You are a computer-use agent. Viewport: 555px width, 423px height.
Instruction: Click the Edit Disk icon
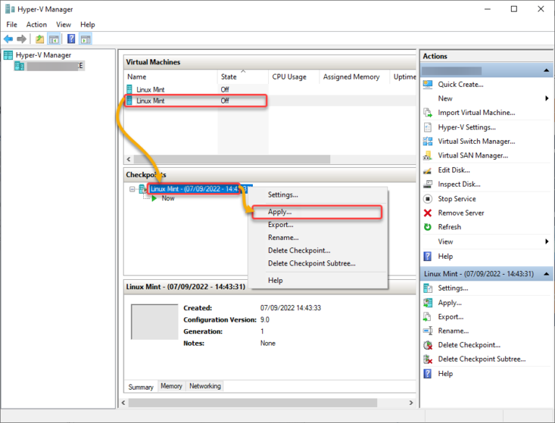(x=427, y=170)
